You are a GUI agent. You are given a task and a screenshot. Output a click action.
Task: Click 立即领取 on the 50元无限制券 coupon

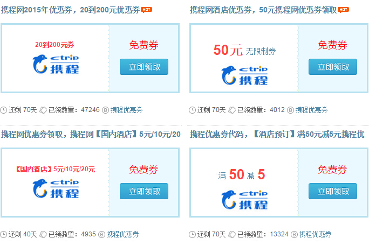(x=333, y=67)
